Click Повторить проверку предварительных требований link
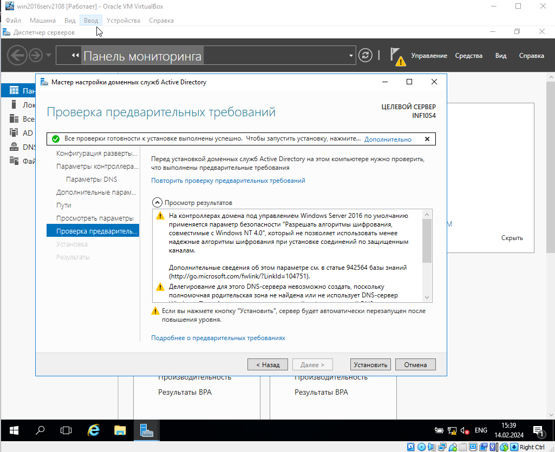555x452 pixels. click(228, 181)
